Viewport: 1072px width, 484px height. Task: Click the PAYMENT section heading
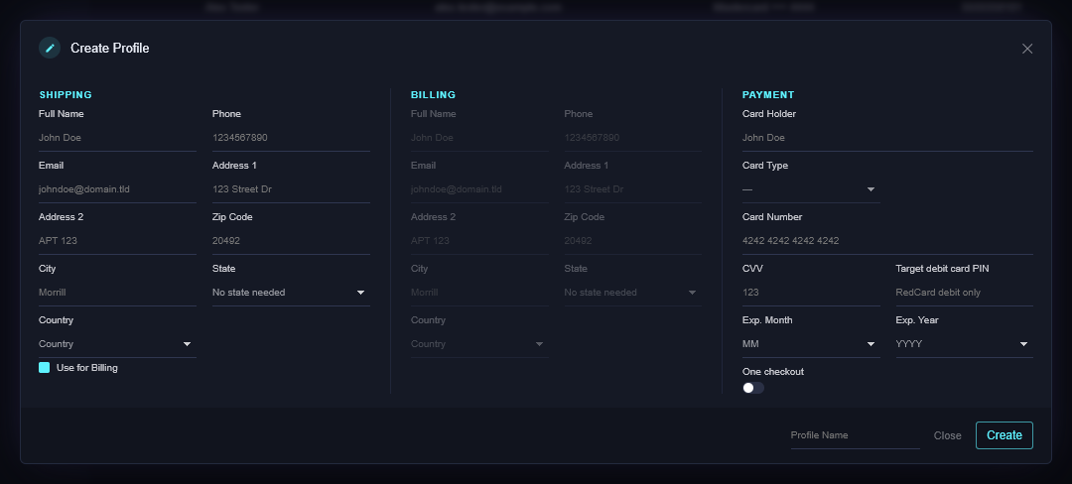point(768,95)
